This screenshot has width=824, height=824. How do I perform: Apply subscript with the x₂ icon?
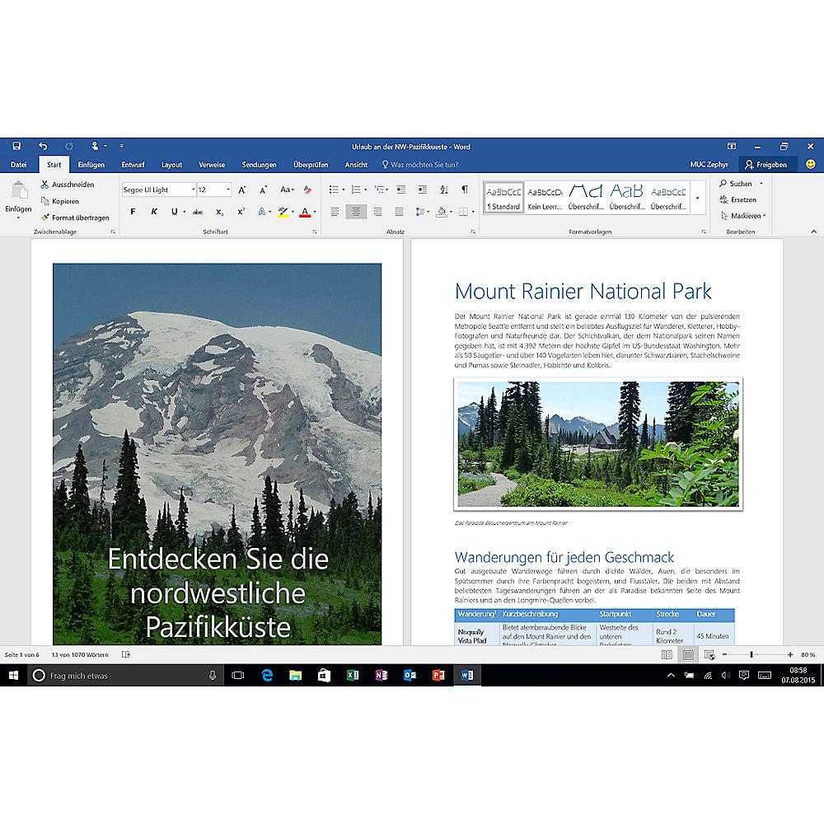(221, 212)
